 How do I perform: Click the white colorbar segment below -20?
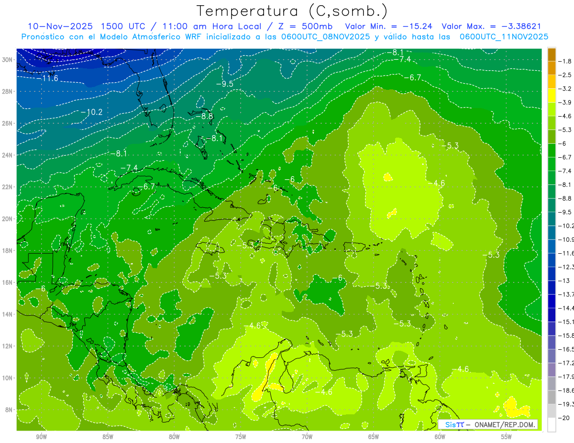(552, 424)
